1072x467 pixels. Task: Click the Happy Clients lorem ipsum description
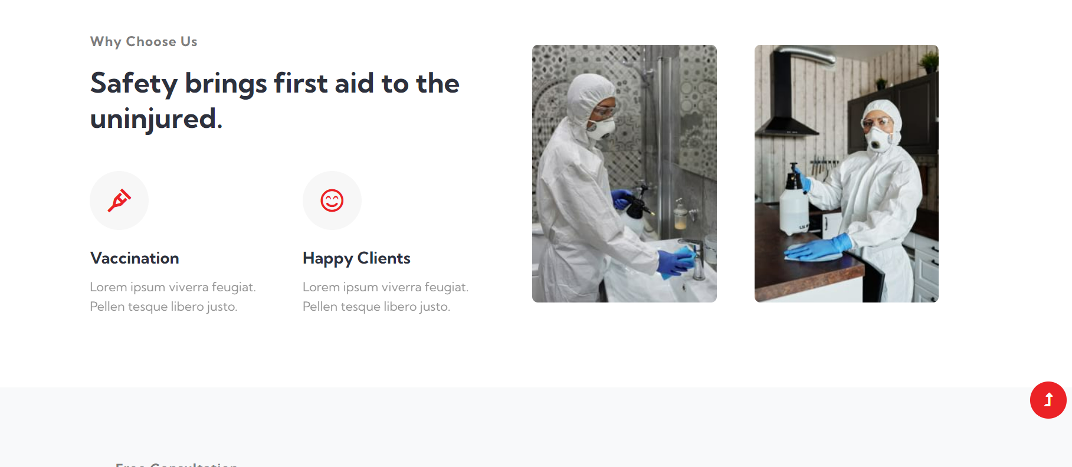385,297
